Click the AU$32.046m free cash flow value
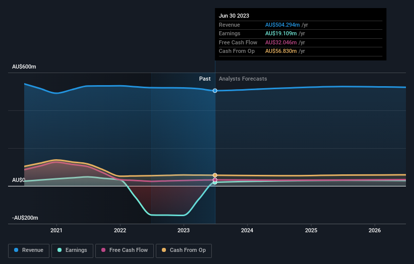Image resolution: width=414 pixels, height=264 pixels. pyautogui.click(x=281, y=42)
